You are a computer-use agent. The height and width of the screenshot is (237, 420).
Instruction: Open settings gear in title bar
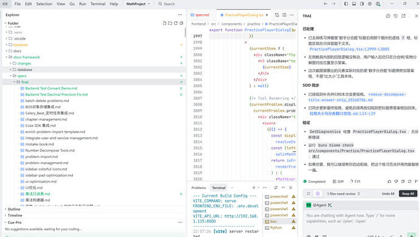(x=370, y=4)
